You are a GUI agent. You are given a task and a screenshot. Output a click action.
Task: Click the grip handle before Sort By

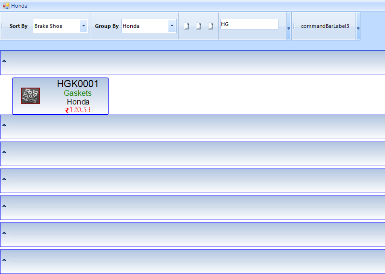point(2,26)
